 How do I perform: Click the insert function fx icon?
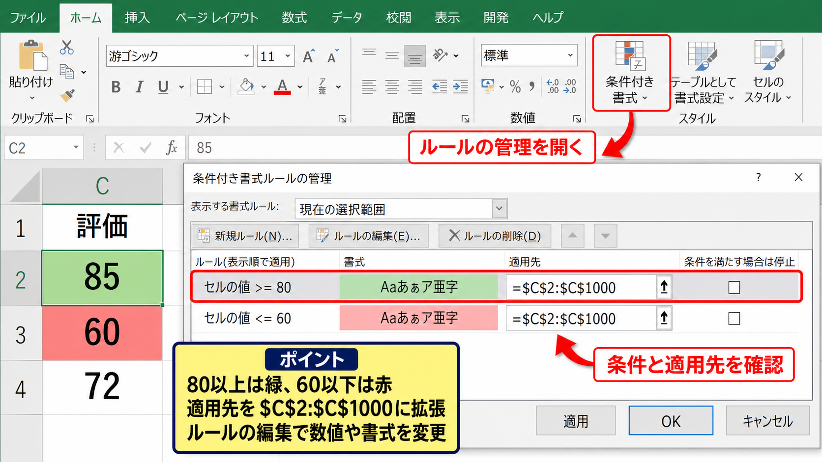click(x=171, y=147)
